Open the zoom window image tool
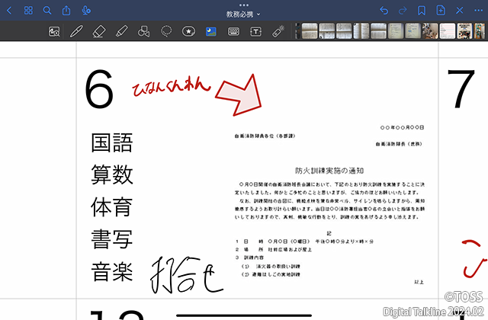The image size is (488, 320). click(53, 32)
